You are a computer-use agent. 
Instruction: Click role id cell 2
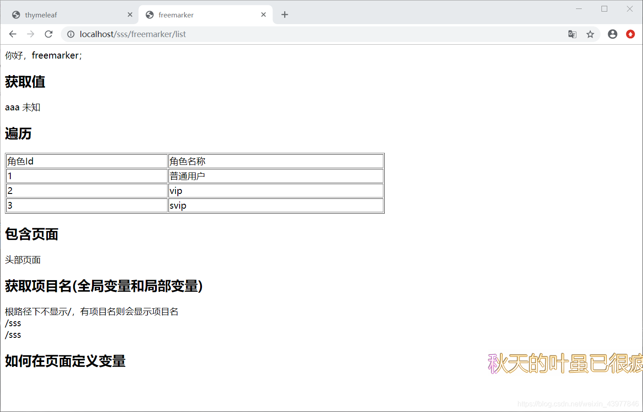[87, 191]
